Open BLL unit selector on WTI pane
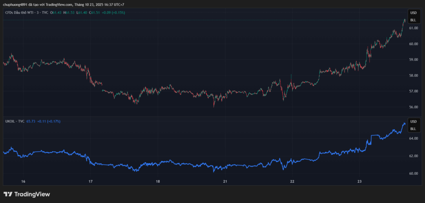Screen dimensions: 425x203 413,20
